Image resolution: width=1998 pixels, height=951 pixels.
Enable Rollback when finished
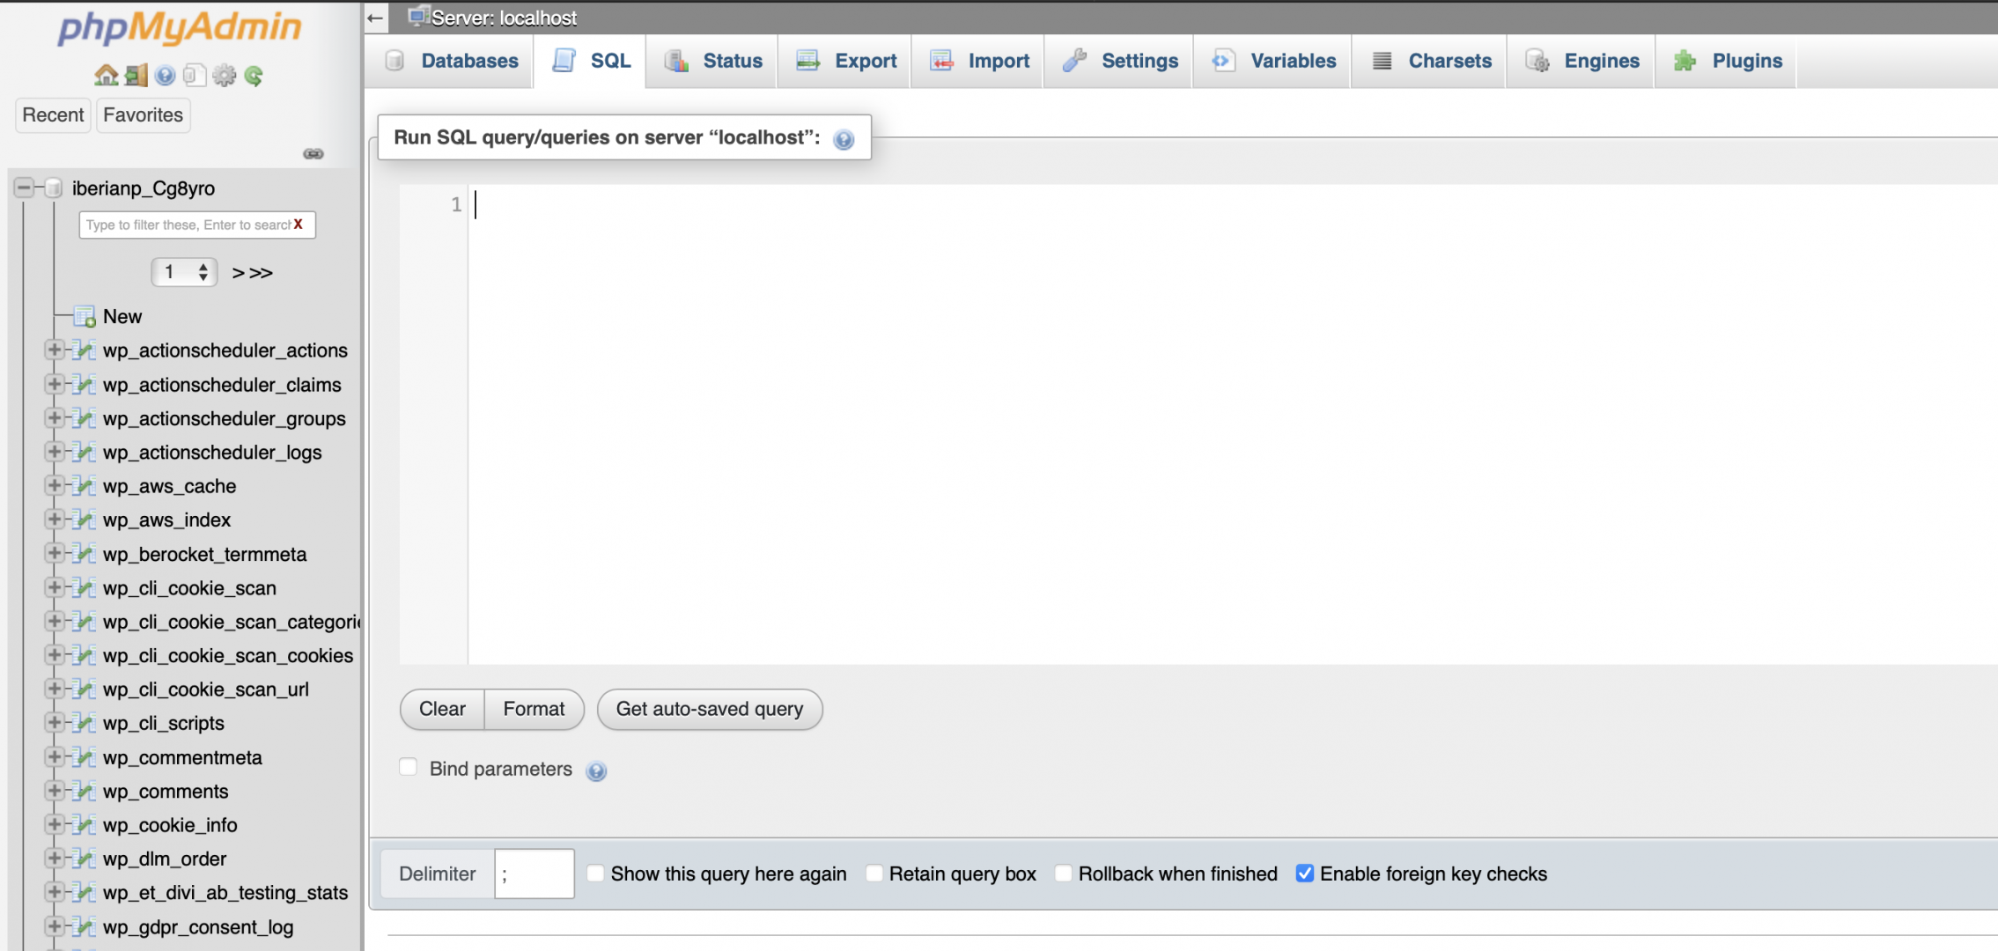1064,873
